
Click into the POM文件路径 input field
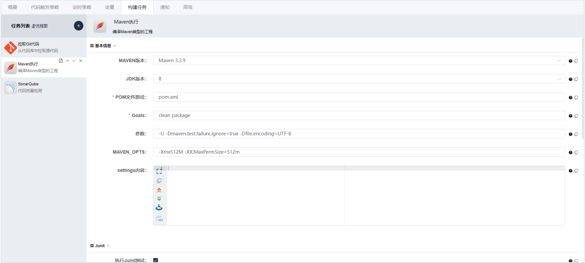[x=359, y=97]
